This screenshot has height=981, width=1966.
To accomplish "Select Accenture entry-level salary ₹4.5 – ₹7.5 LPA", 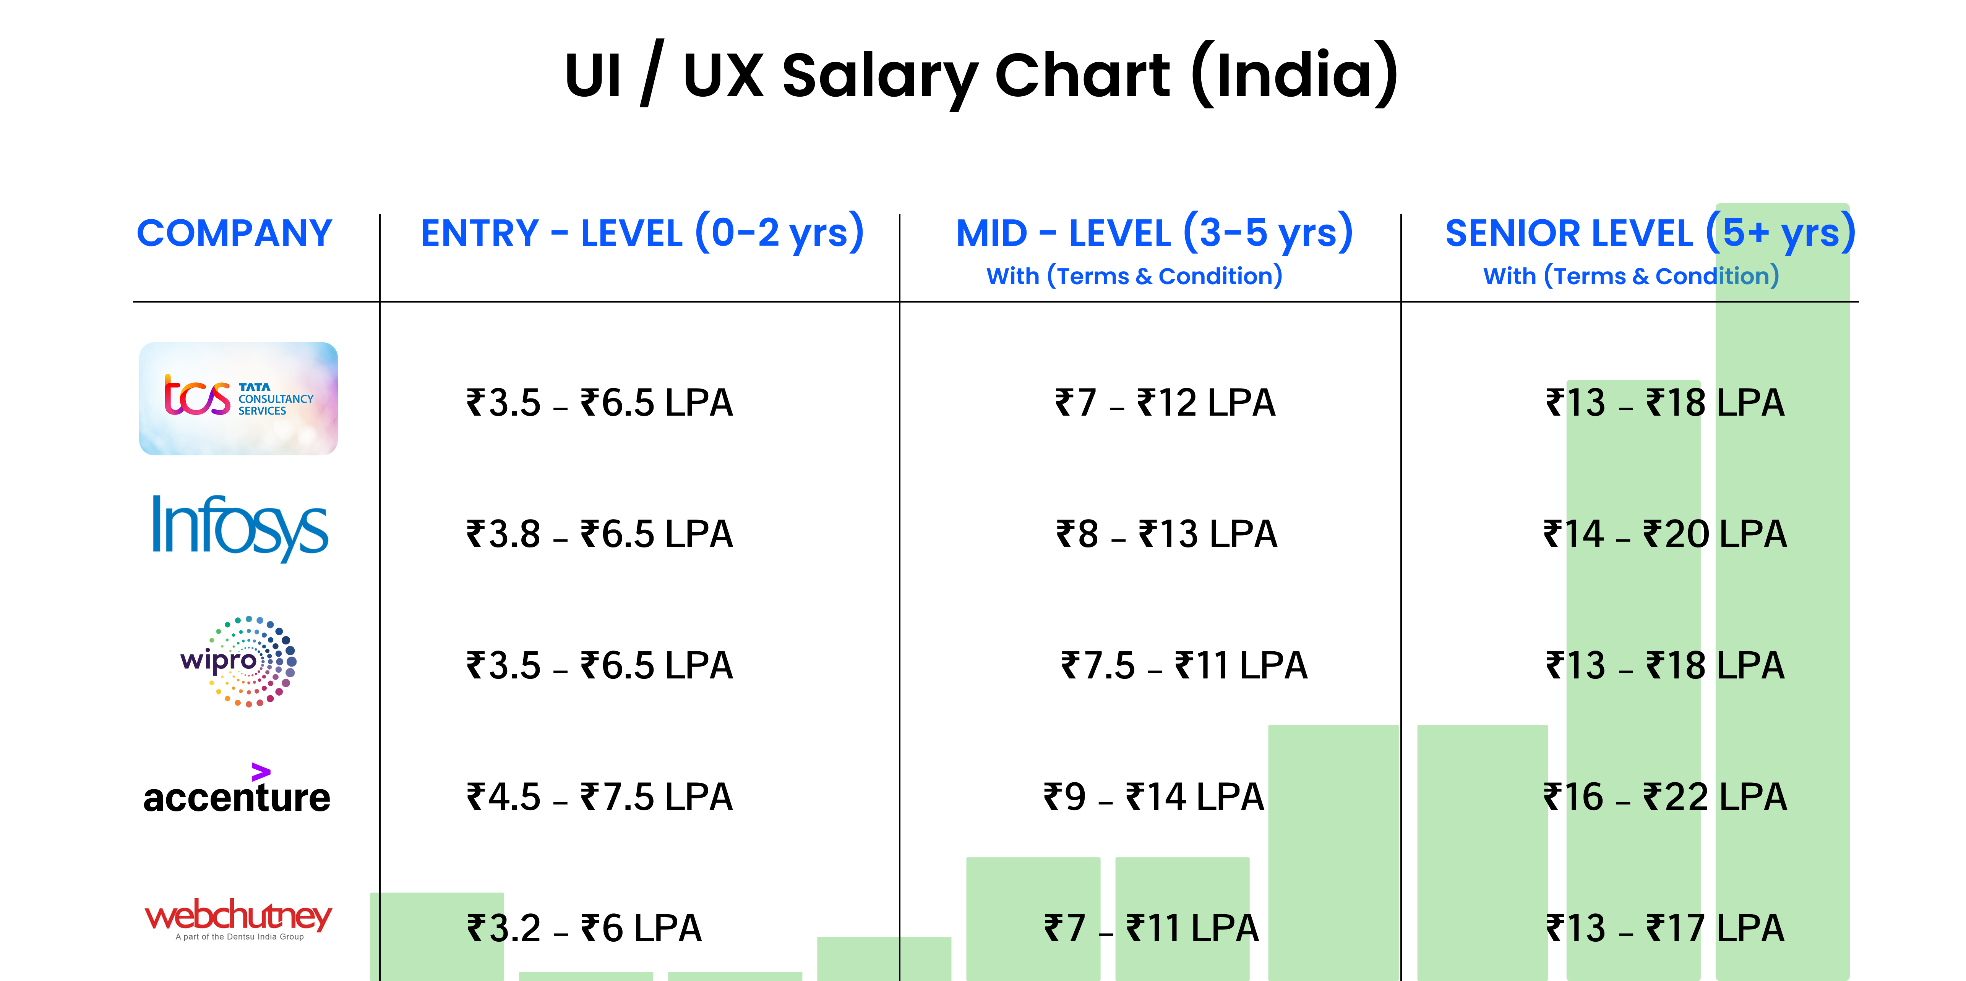I will [x=600, y=797].
